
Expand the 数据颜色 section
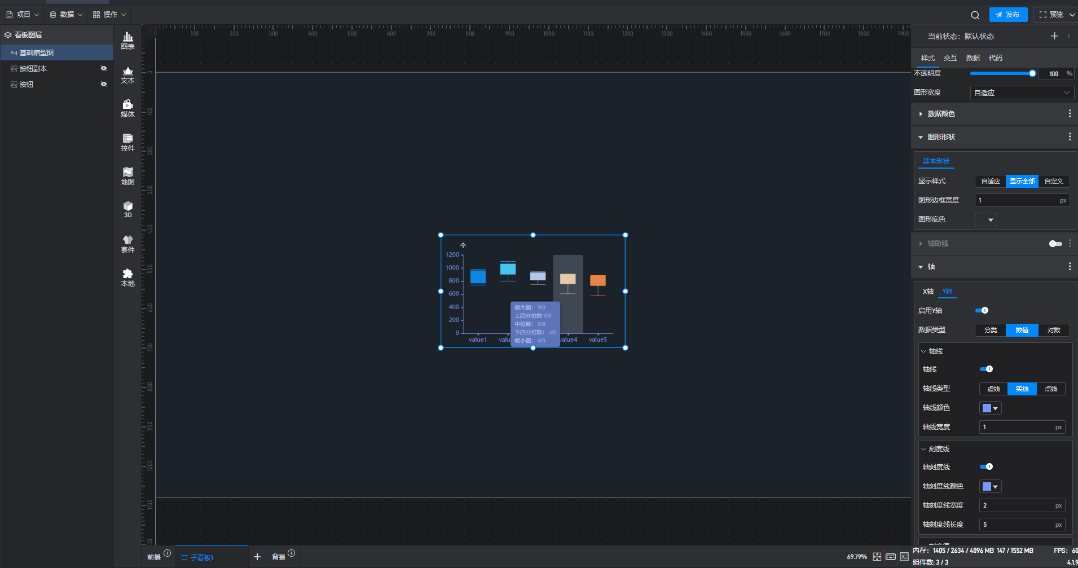[x=941, y=114]
